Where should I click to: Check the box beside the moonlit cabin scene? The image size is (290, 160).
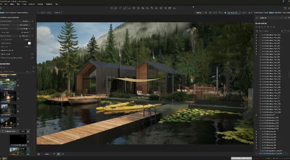pos(18,124)
